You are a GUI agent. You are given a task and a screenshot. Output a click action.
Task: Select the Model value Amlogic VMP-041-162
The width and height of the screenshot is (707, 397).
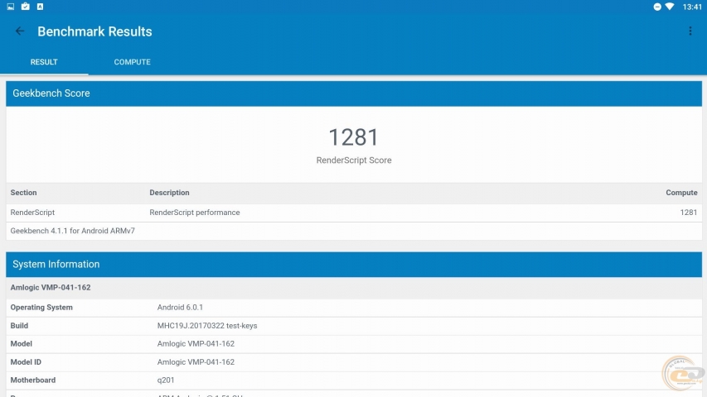click(196, 344)
